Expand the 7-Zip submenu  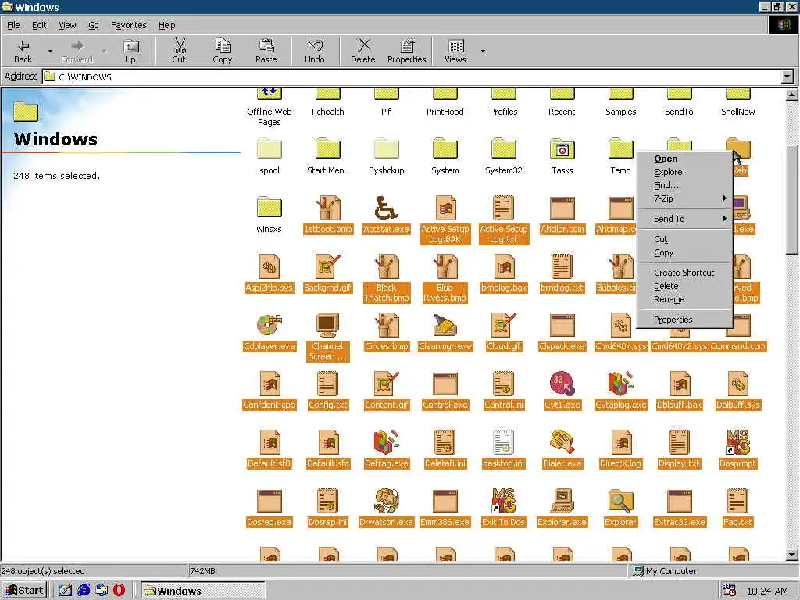(x=684, y=198)
